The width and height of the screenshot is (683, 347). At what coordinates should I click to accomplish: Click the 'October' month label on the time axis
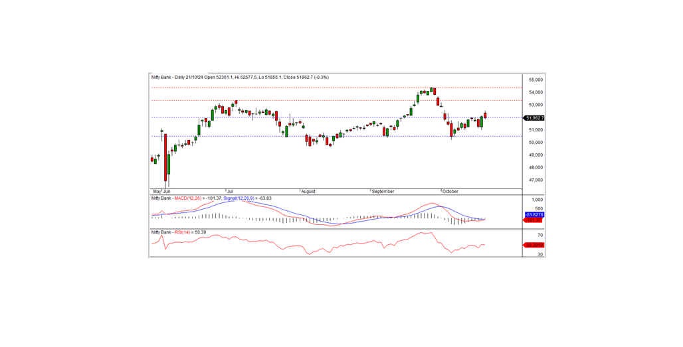pos(450,191)
